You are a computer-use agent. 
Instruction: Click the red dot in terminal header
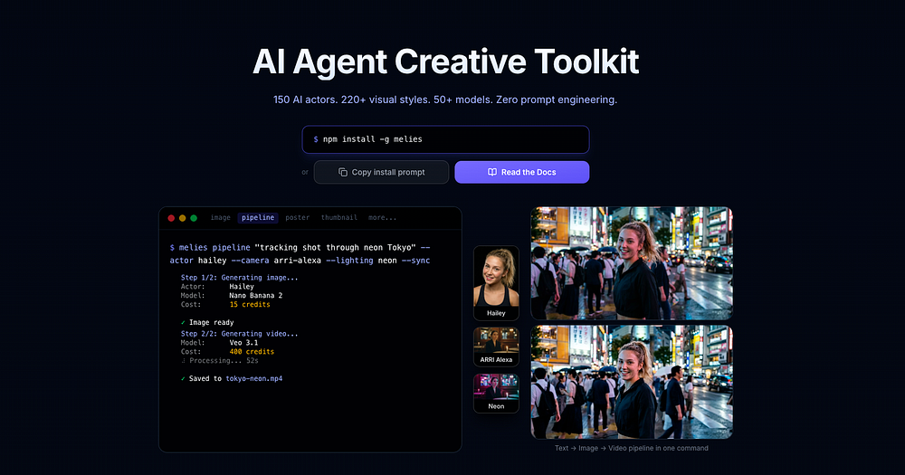[171, 218]
